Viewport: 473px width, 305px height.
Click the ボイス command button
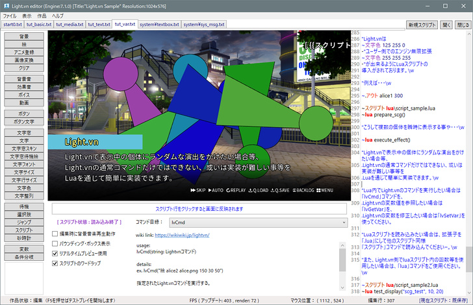tap(24, 95)
